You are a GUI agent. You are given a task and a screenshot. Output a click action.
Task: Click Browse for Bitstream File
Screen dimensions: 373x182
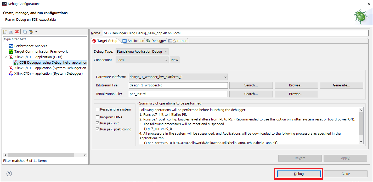(x=296, y=85)
